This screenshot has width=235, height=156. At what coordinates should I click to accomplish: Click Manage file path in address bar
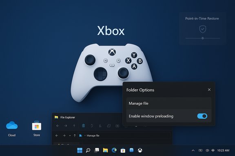point(93,136)
